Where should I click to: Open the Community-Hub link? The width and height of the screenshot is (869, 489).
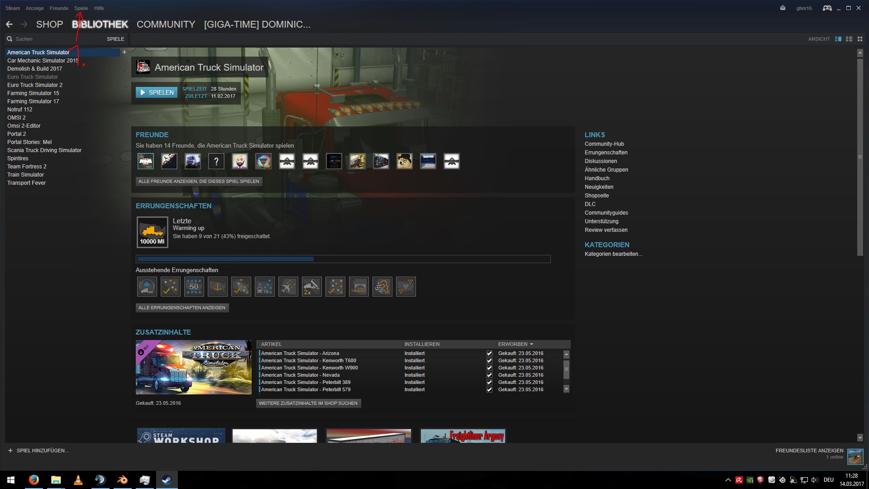pyautogui.click(x=604, y=144)
